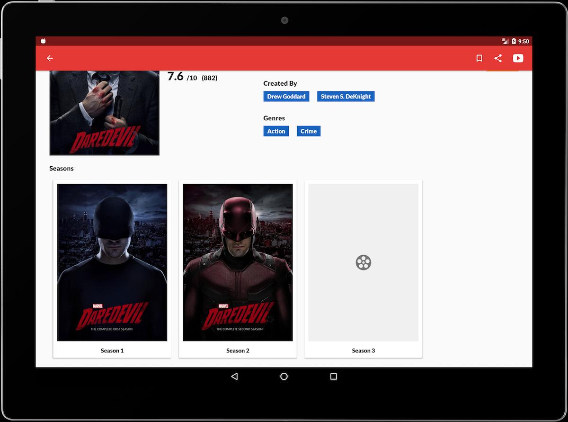The width and height of the screenshot is (568, 422).
Task: Bookmark this show using the bookmark icon
Action: click(x=479, y=58)
